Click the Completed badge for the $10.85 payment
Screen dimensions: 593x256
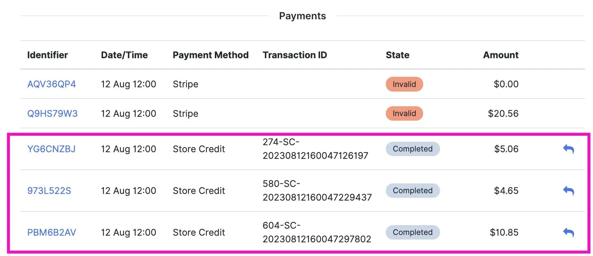coord(413,233)
